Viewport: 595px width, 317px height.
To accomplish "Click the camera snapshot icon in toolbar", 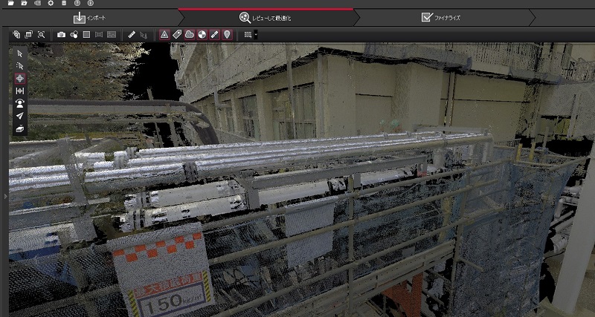I will pyautogui.click(x=61, y=35).
